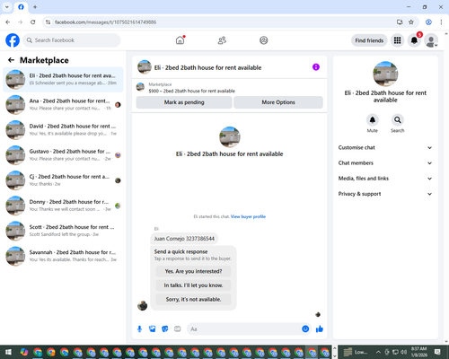Open Gustavo's conversation in the chat list
The width and height of the screenshot is (449, 359).
pyautogui.click(x=63, y=155)
